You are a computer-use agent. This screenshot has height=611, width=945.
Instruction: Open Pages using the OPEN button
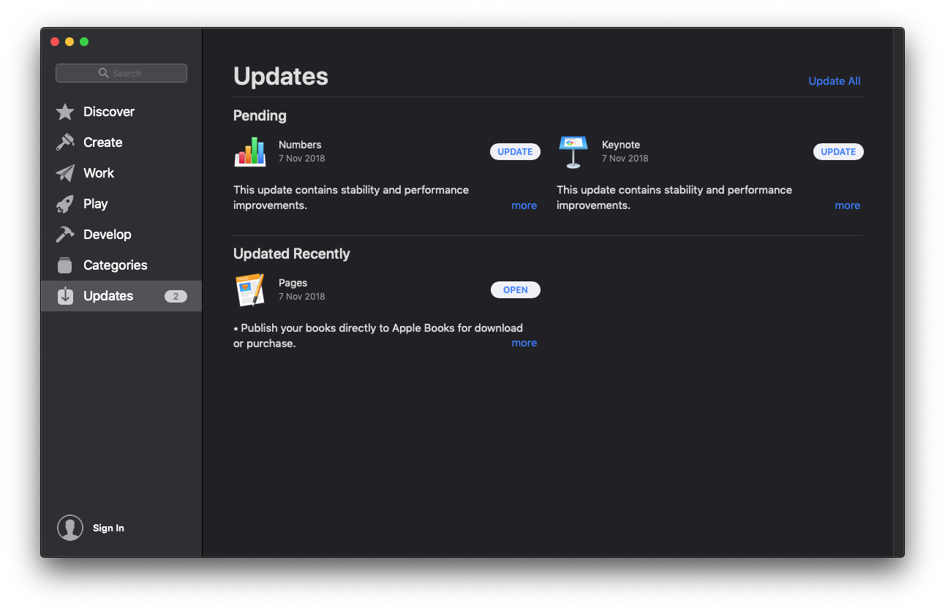coord(515,289)
